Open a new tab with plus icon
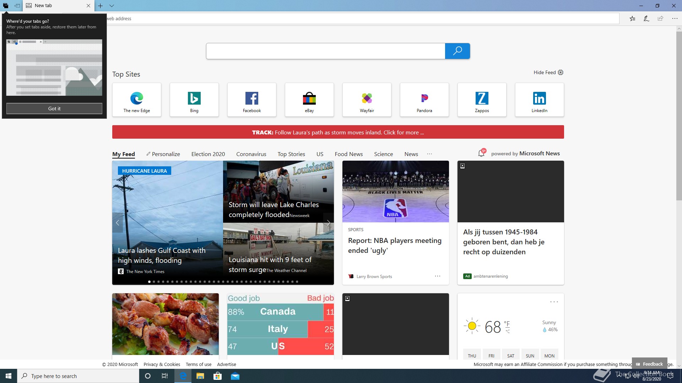Image resolution: width=682 pixels, height=383 pixels. point(100,6)
